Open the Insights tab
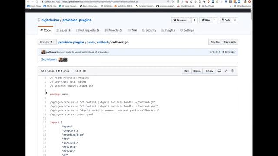The width and height of the screenshot is (278, 156). 168,30
